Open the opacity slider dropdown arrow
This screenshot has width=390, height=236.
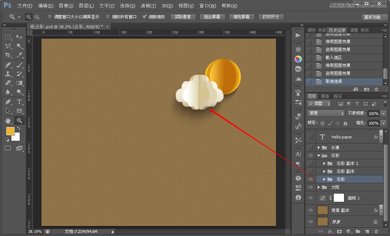click(383, 114)
